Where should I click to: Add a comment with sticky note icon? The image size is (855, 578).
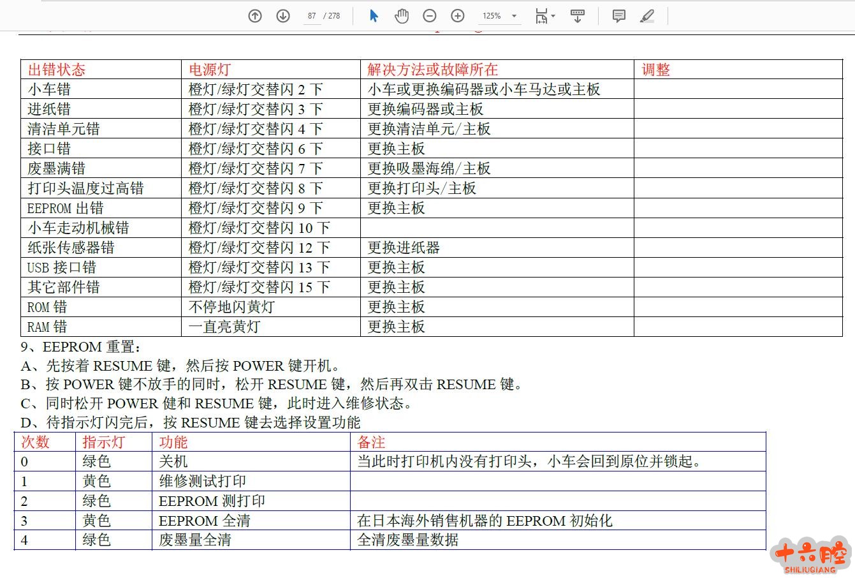pos(618,16)
